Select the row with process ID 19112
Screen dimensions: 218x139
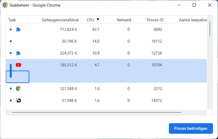106,41
